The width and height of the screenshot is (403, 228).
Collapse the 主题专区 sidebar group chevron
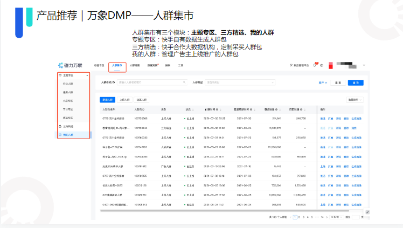coord(87,75)
